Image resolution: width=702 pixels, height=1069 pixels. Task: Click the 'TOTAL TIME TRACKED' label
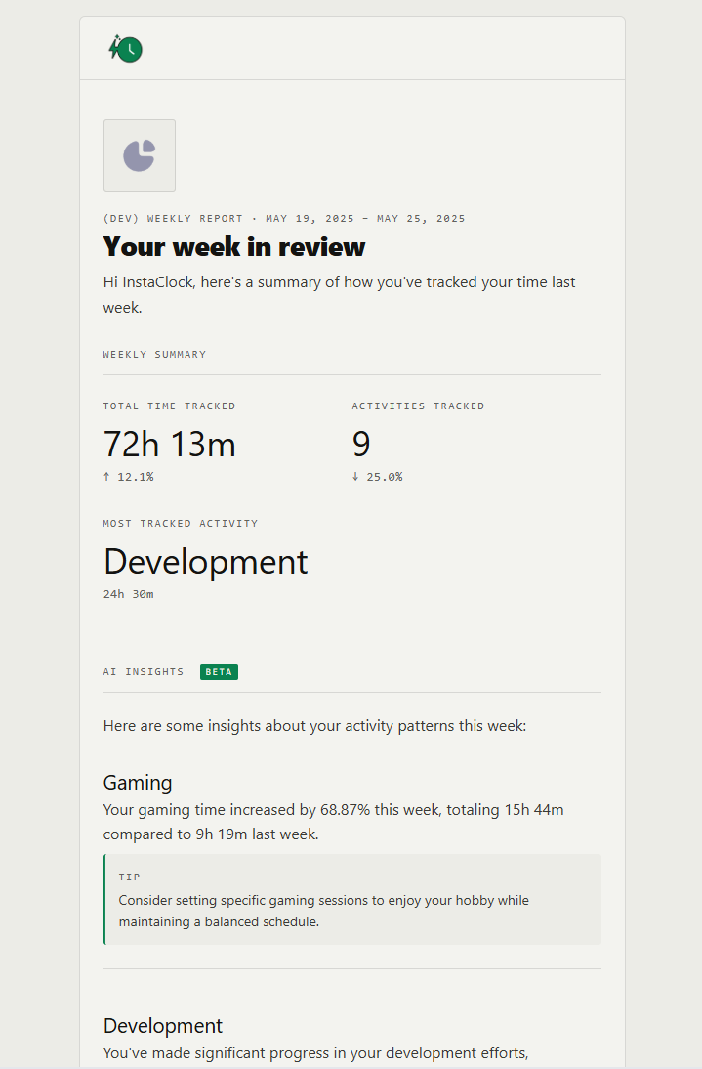pos(170,406)
